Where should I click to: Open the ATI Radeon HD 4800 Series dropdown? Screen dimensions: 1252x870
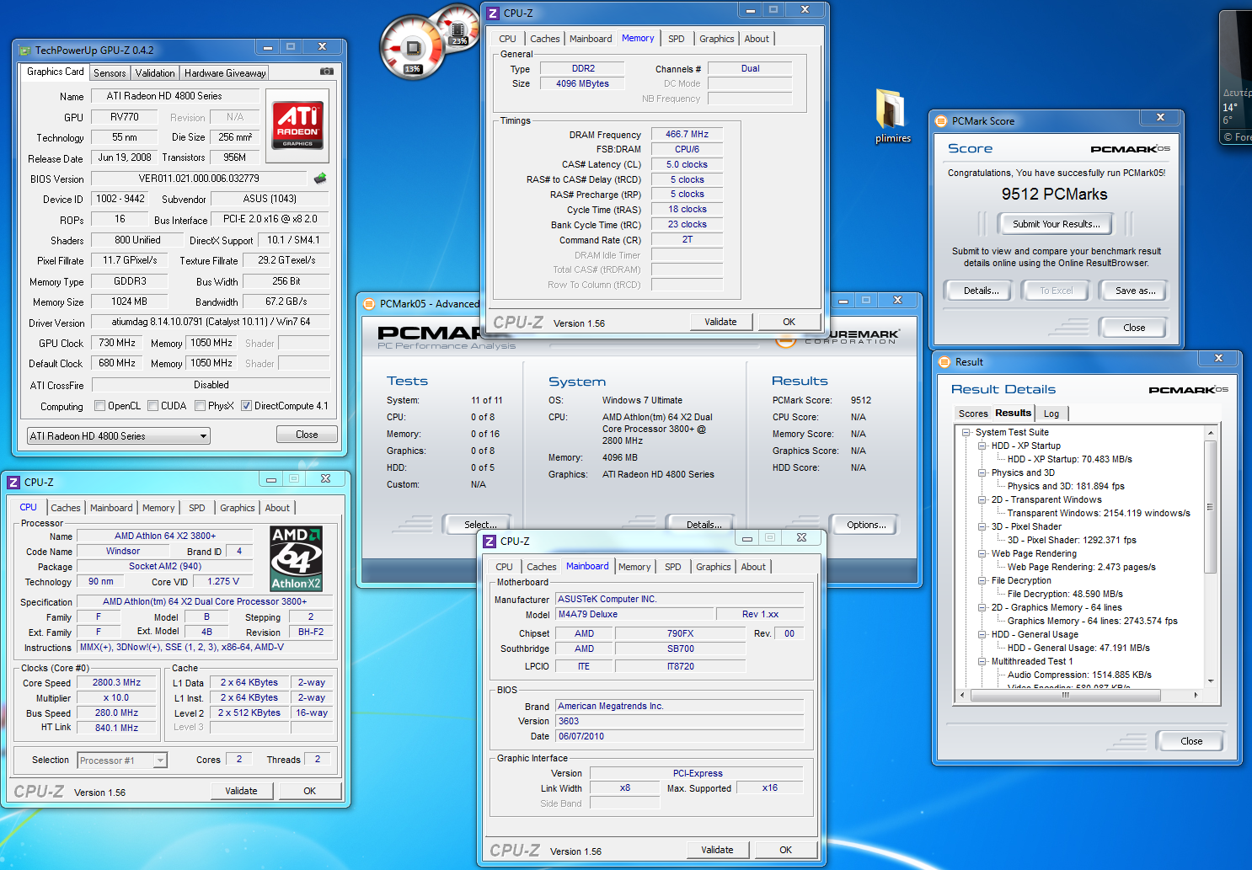coord(119,435)
